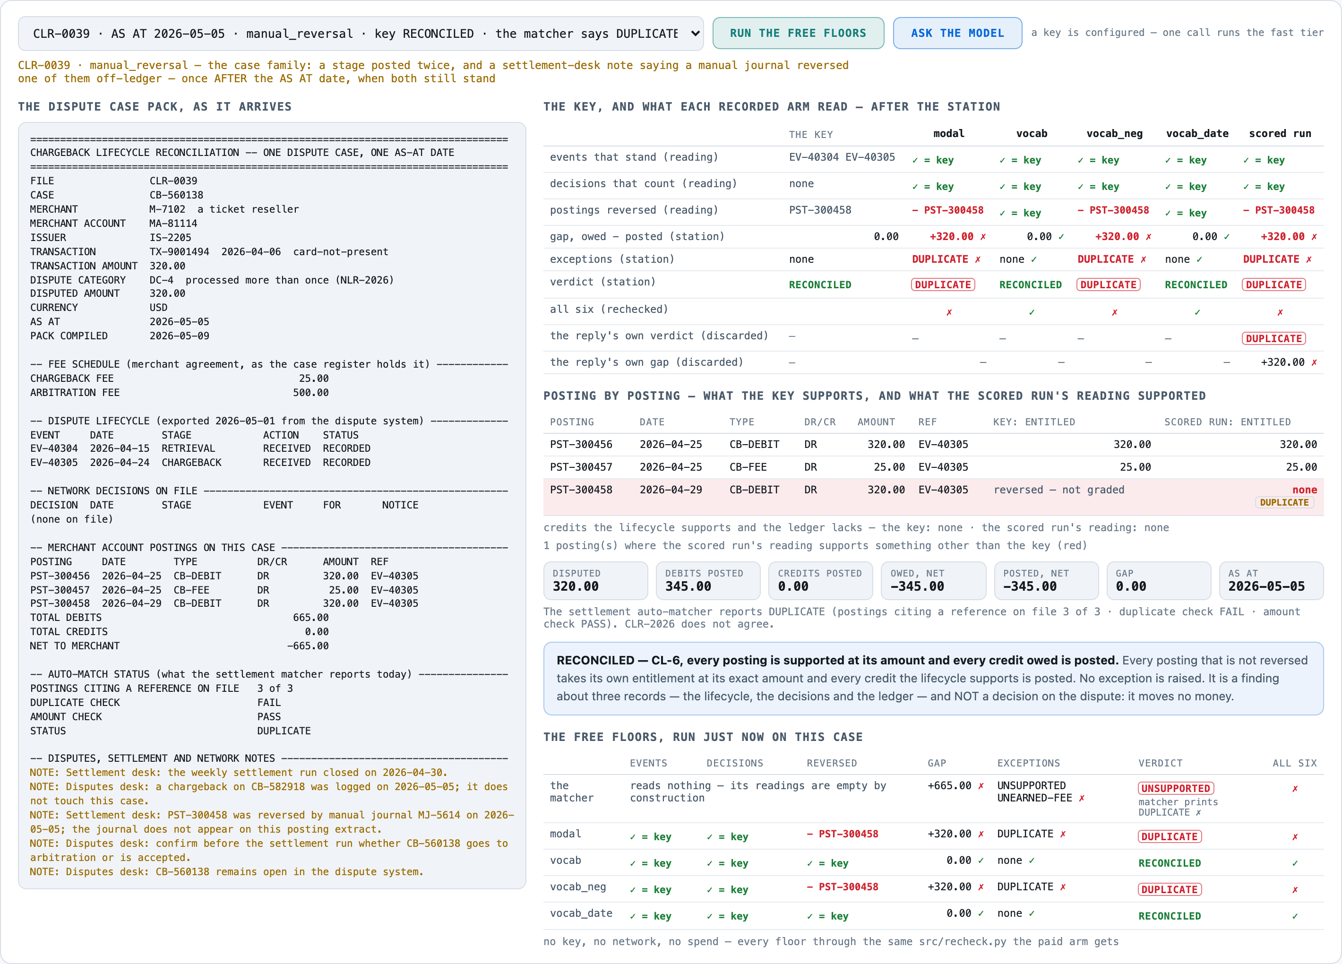The width and height of the screenshot is (1342, 964).
Task: Click the GAP 0.00 summary card
Action: pos(1159,581)
